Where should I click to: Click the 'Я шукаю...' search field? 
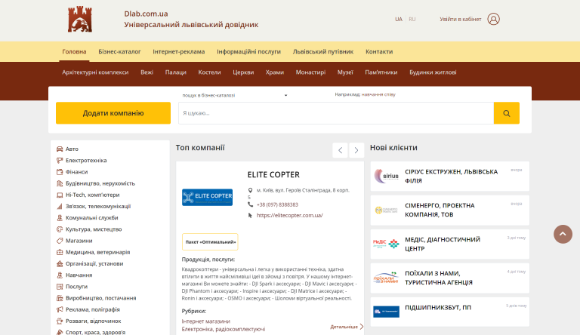(336, 113)
